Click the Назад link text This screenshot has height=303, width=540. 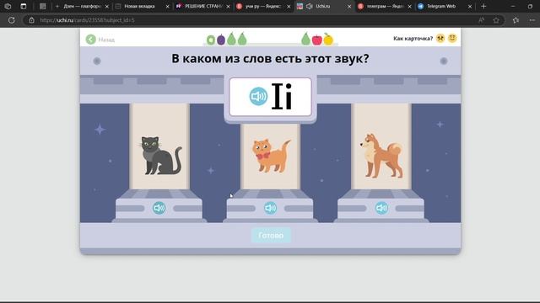[x=106, y=40]
